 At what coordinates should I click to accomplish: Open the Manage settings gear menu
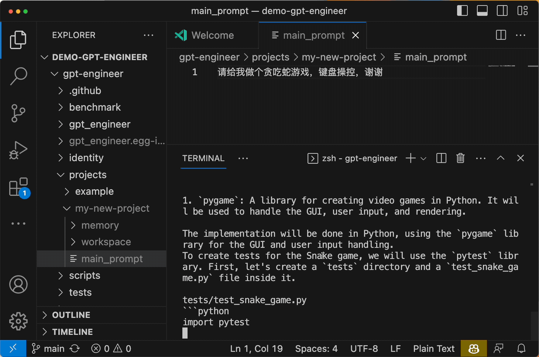click(x=18, y=321)
